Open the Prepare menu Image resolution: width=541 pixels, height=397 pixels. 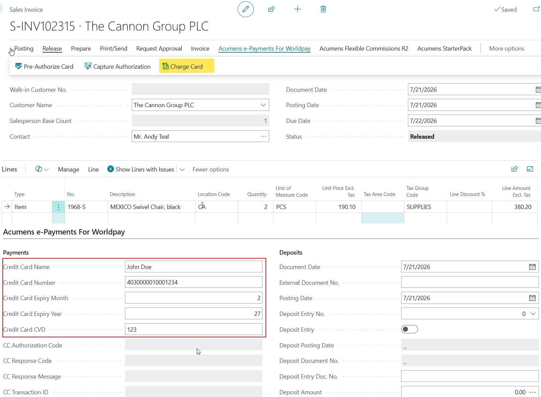click(81, 49)
